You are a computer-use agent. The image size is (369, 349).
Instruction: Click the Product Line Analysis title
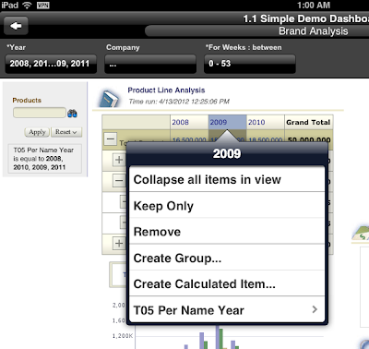point(166,90)
